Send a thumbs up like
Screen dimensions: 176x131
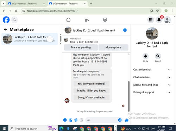(127, 120)
